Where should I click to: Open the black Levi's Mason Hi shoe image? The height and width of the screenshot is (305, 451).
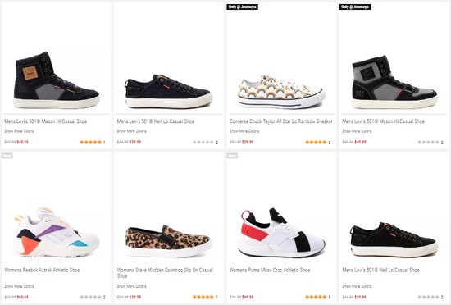coord(57,80)
